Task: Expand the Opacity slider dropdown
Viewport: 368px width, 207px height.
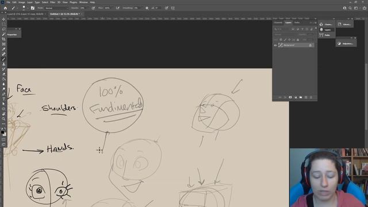Action: coord(88,8)
